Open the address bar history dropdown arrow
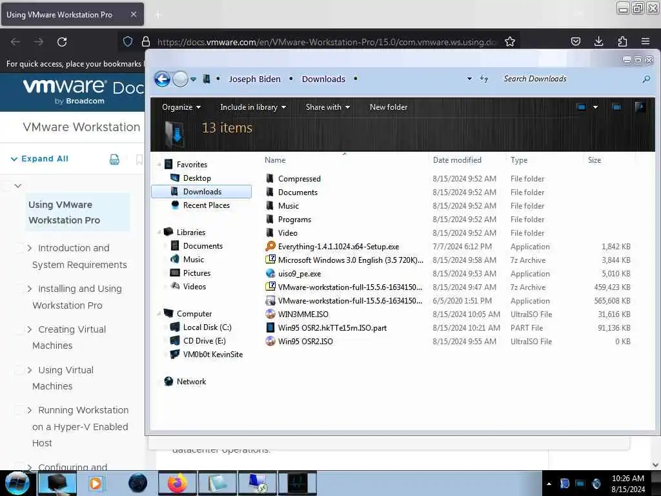 tap(469, 79)
